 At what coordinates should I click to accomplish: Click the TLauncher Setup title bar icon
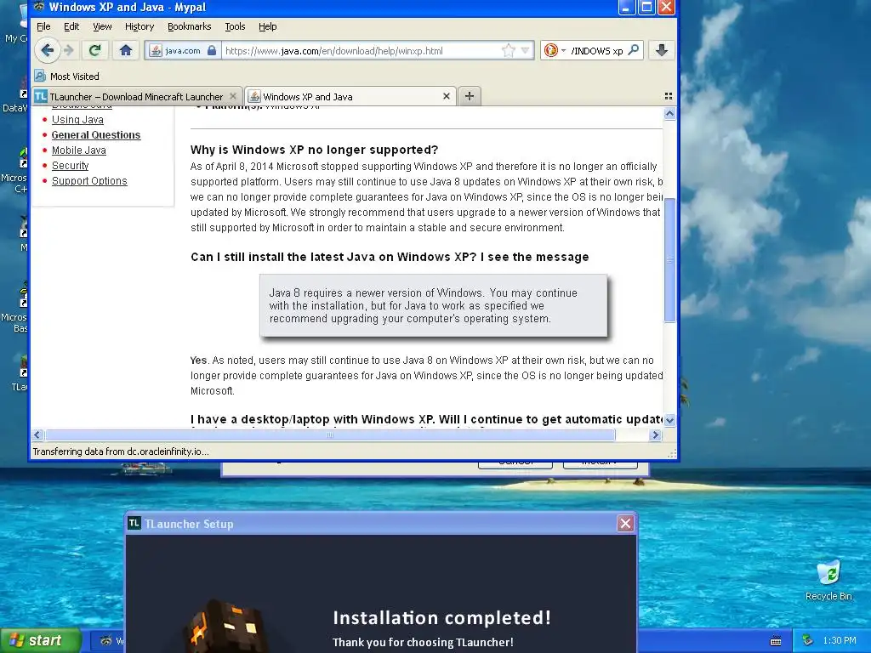point(134,523)
